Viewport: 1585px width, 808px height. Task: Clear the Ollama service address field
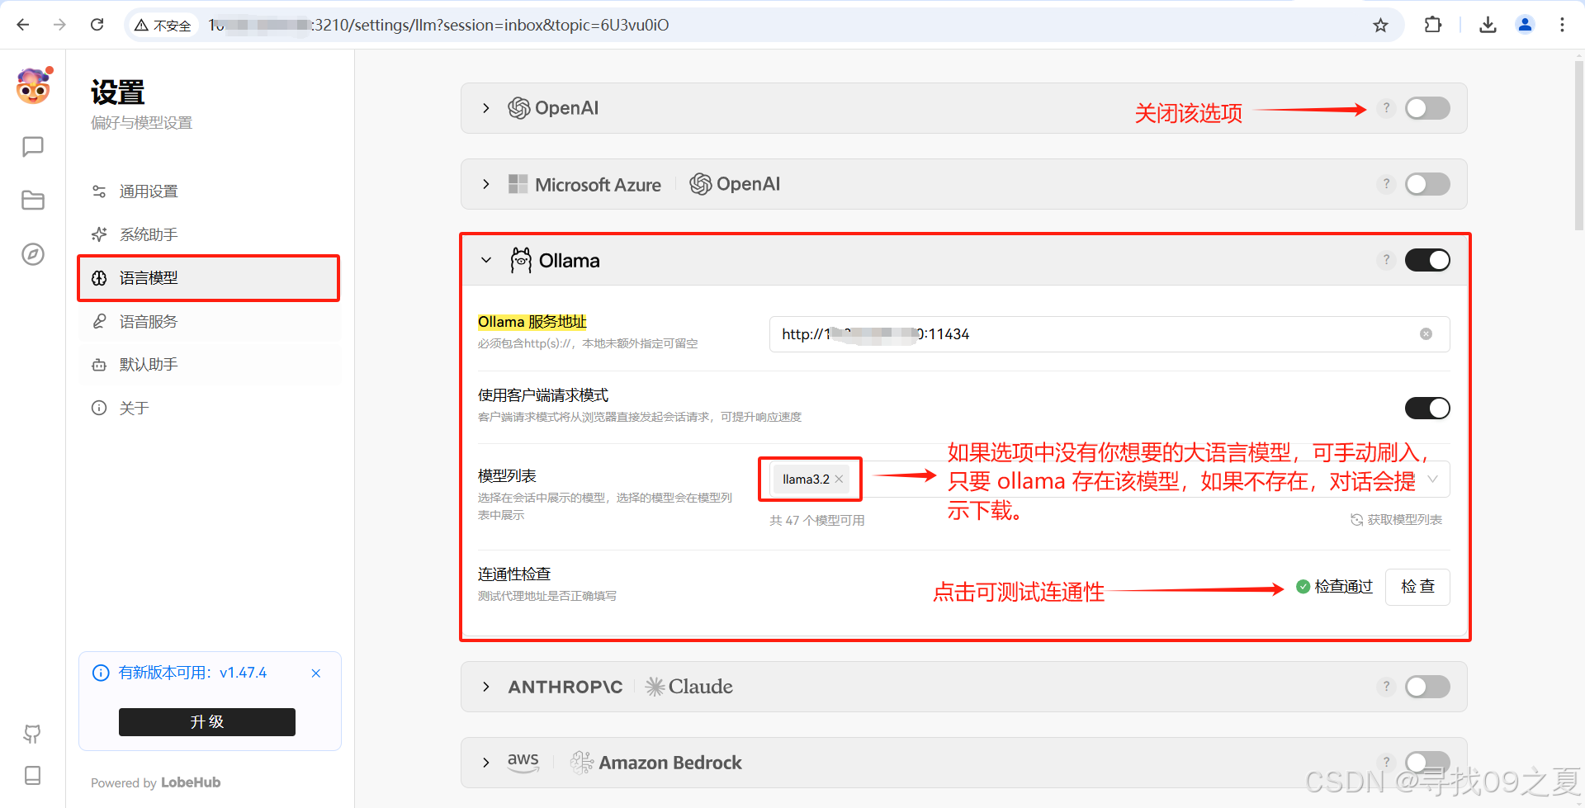tap(1426, 334)
